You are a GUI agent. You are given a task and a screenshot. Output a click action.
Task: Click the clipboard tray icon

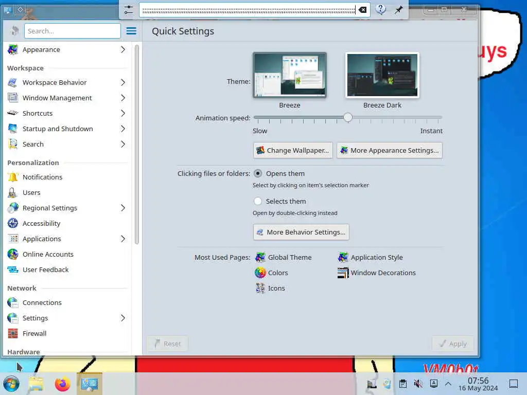coord(402,384)
